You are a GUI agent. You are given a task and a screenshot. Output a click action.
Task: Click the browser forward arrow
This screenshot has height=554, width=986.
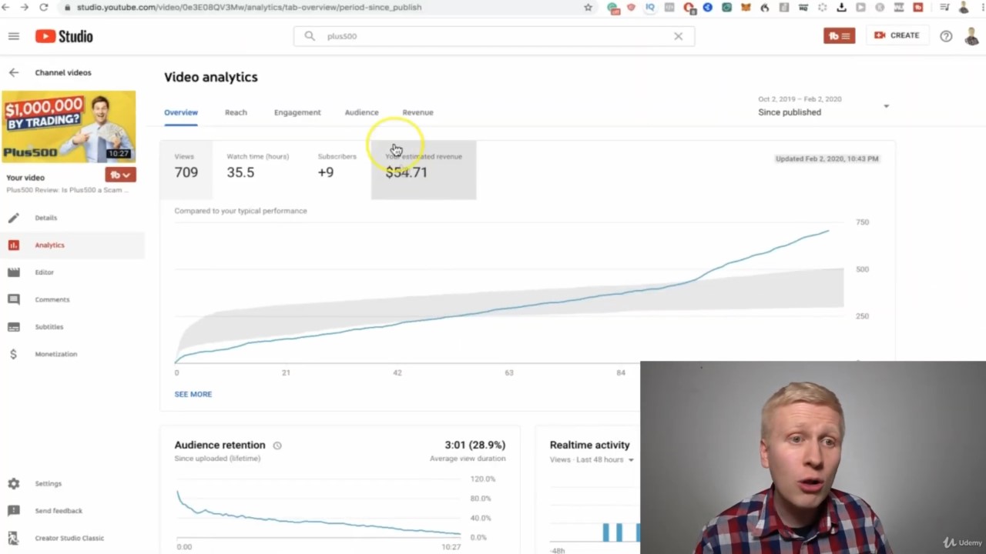coord(25,7)
